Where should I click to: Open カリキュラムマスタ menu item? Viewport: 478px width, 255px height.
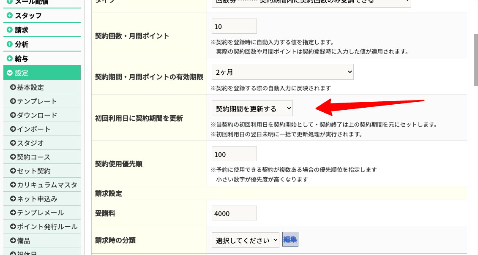[x=47, y=185]
